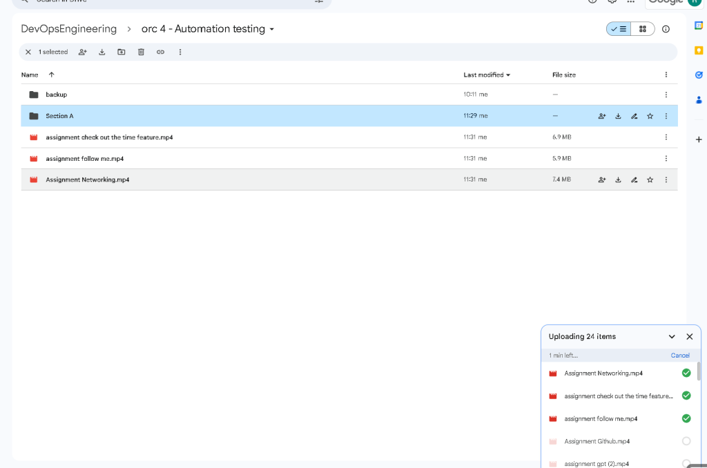Select assignment gpt (2).mp4 in upload list
The height and width of the screenshot is (468, 707).
597,463
